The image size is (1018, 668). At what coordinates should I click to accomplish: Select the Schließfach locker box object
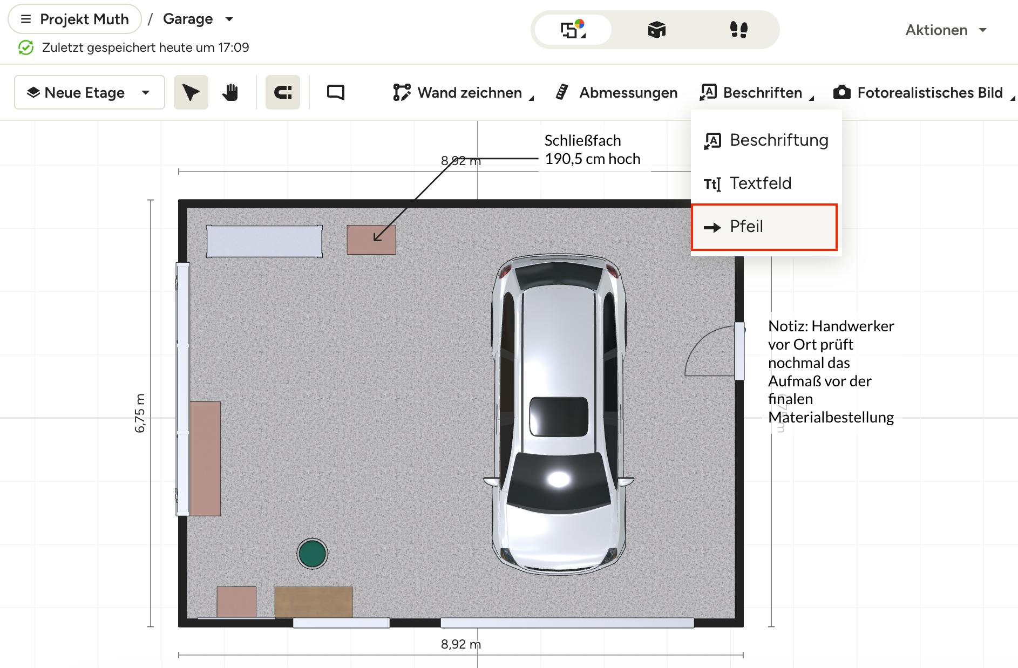coord(371,240)
